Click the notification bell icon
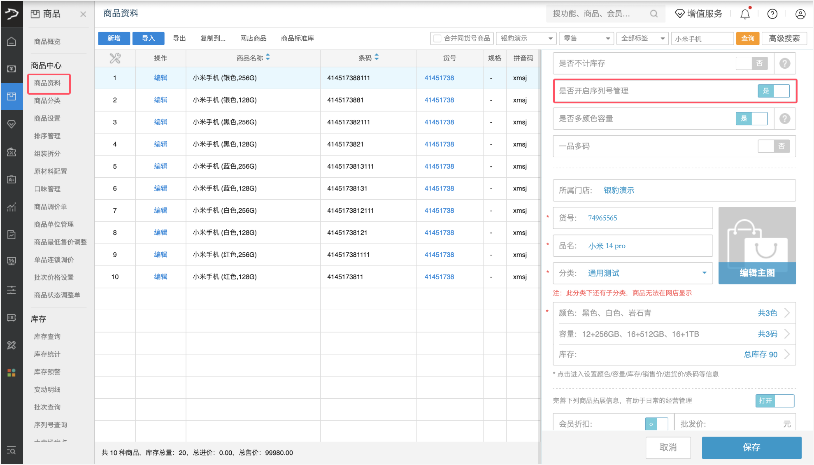This screenshot has width=814, height=465. (x=745, y=14)
